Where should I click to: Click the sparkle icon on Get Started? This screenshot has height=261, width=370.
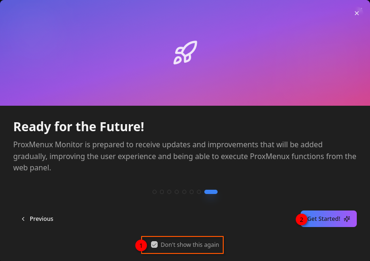[347, 219]
